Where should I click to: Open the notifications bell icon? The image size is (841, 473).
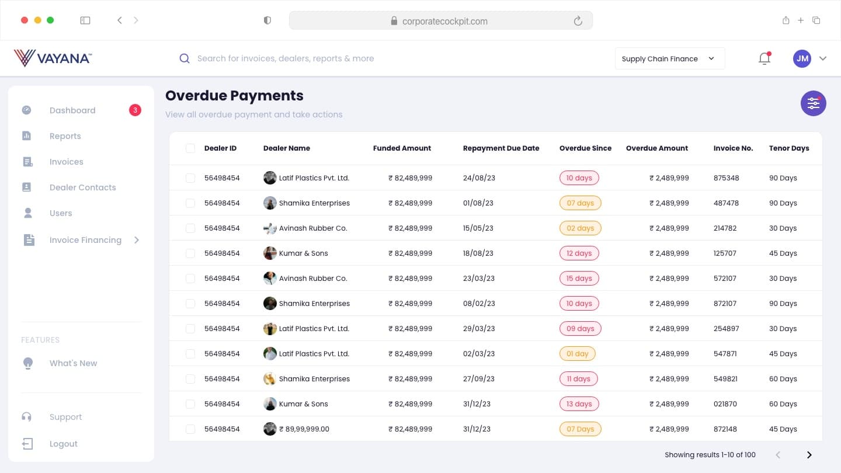pos(764,58)
